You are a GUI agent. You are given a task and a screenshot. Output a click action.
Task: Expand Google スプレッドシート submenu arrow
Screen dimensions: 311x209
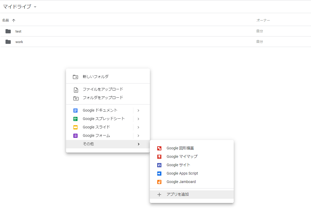pos(138,119)
